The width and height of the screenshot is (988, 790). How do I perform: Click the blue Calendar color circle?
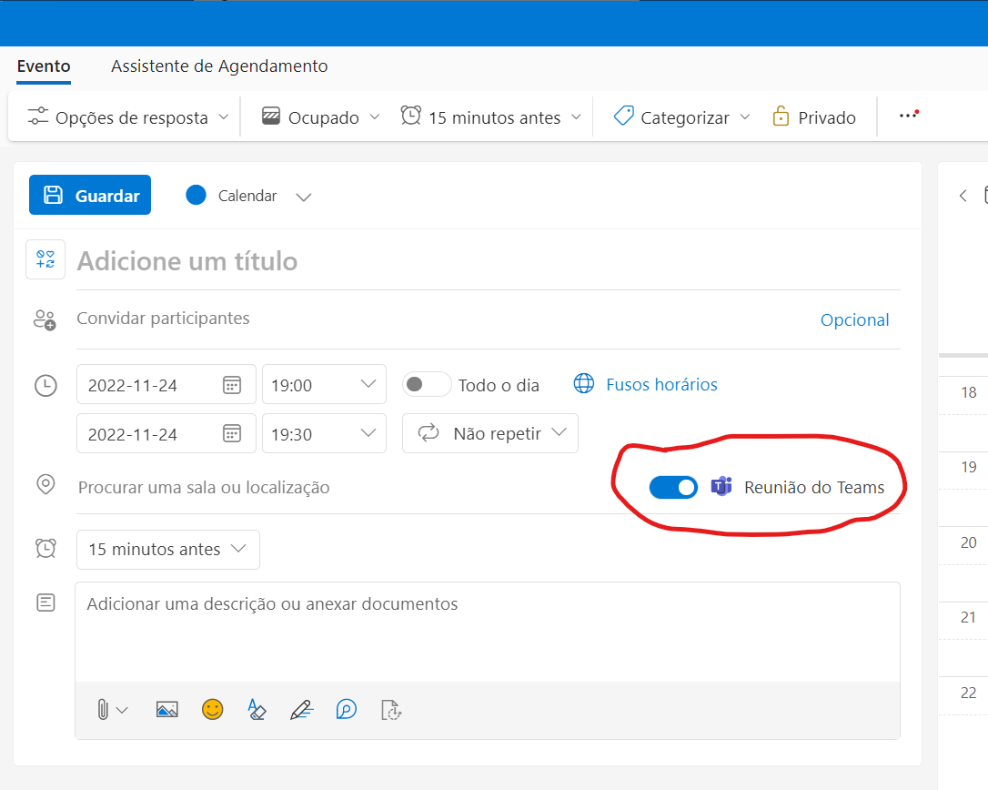point(196,195)
